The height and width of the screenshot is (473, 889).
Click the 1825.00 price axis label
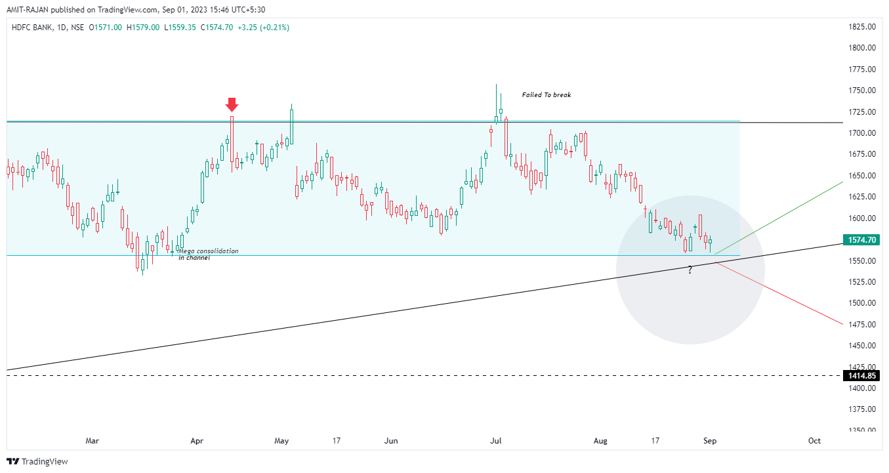click(x=861, y=27)
